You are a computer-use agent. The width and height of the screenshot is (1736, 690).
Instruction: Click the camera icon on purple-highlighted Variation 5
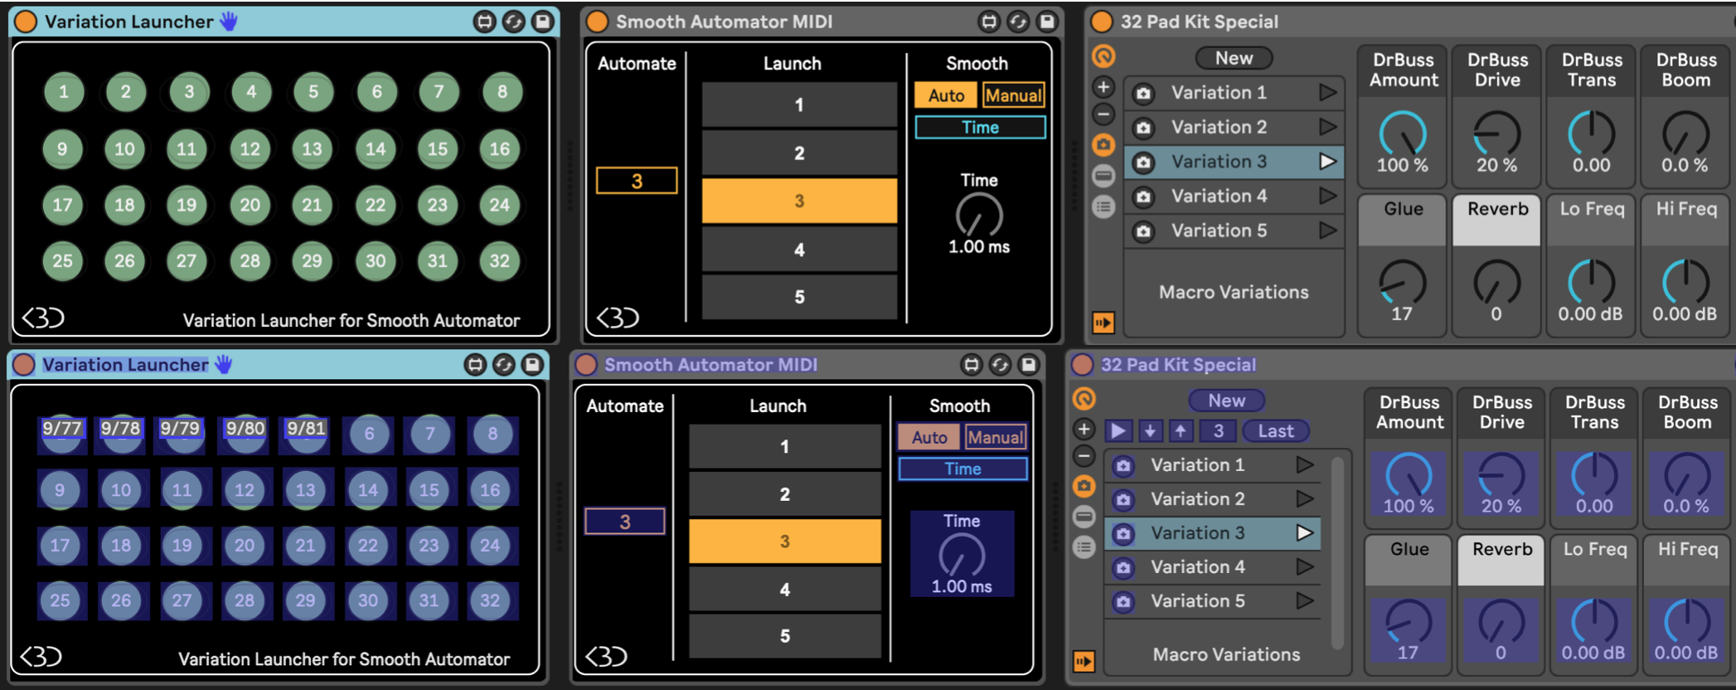click(x=1123, y=601)
